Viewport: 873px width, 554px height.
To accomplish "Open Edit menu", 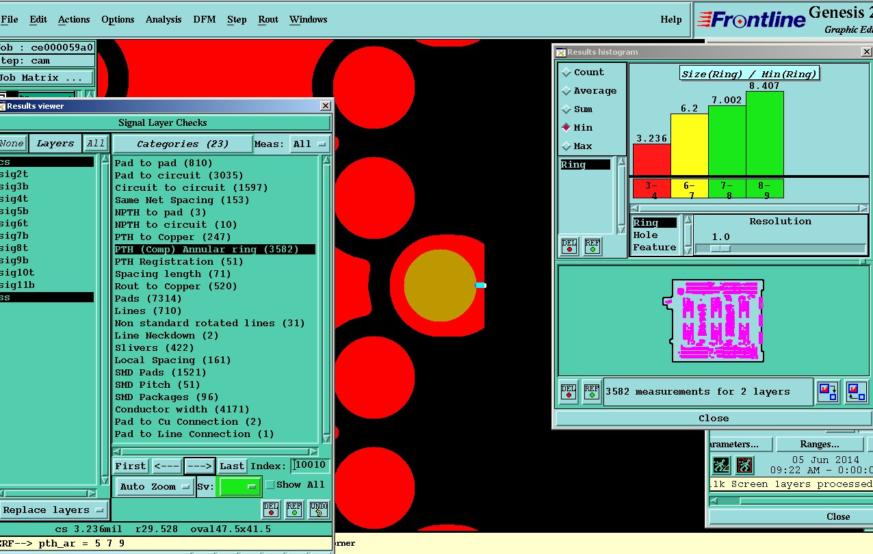I will coord(38,19).
